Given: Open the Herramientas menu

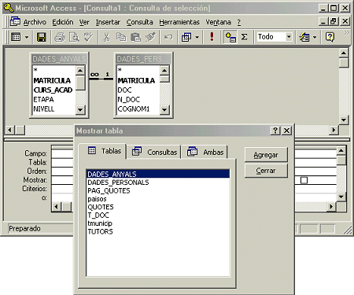Looking at the screenshot, I should coord(179,22).
